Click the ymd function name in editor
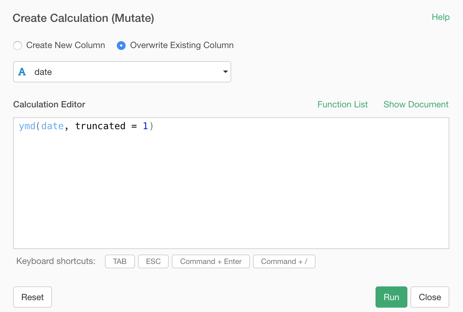463x312 pixels. click(27, 126)
